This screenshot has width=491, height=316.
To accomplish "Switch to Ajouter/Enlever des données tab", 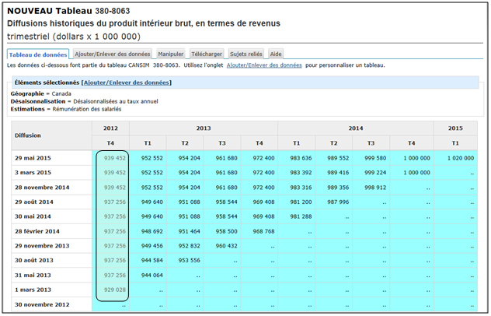I will point(112,54).
